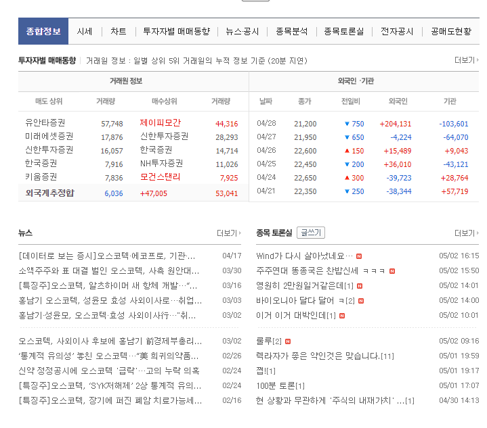Open news '소액주주와 표 대결 벌인 오스코텍'
The image size is (487, 428).
coord(108,270)
